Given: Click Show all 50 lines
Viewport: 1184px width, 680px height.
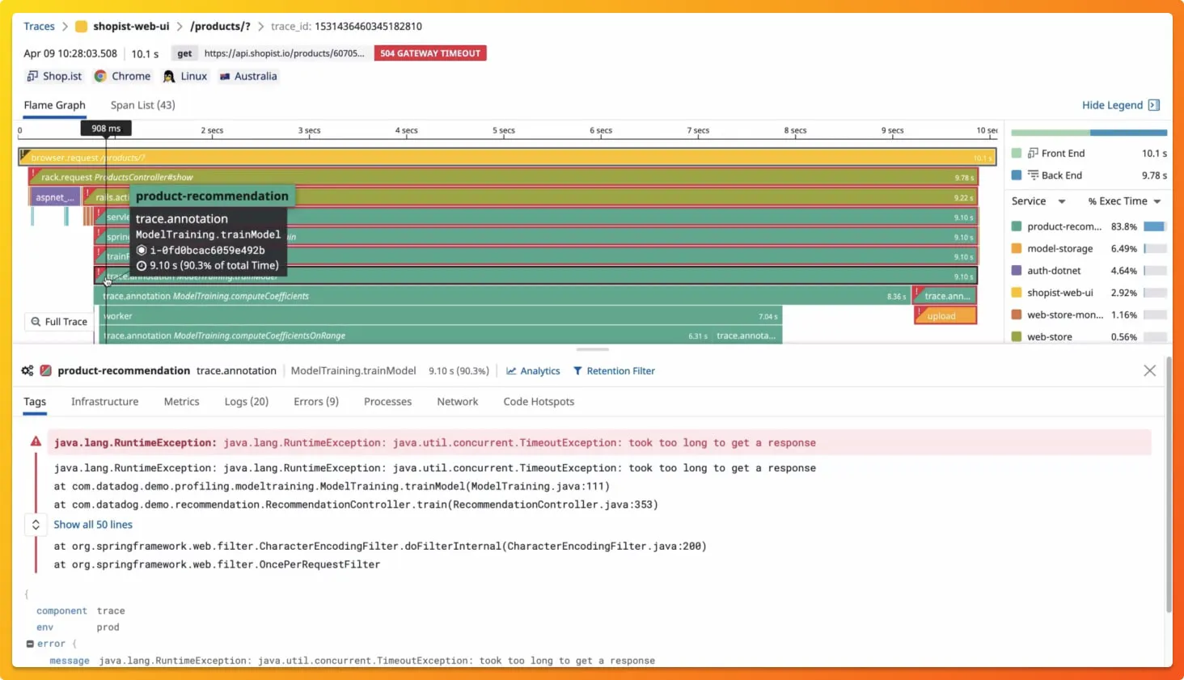Looking at the screenshot, I should point(93,525).
